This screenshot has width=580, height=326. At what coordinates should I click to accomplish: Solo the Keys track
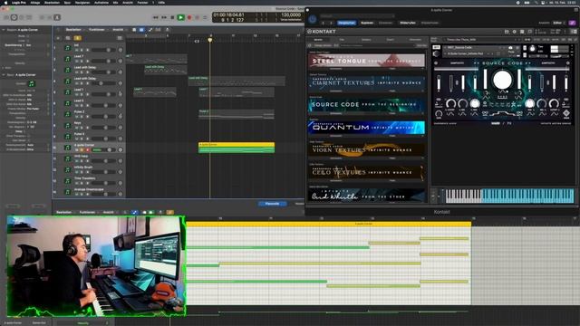coord(82,128)
